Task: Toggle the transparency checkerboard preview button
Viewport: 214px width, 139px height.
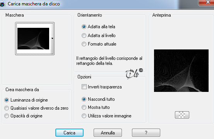Action: (182, 115)
